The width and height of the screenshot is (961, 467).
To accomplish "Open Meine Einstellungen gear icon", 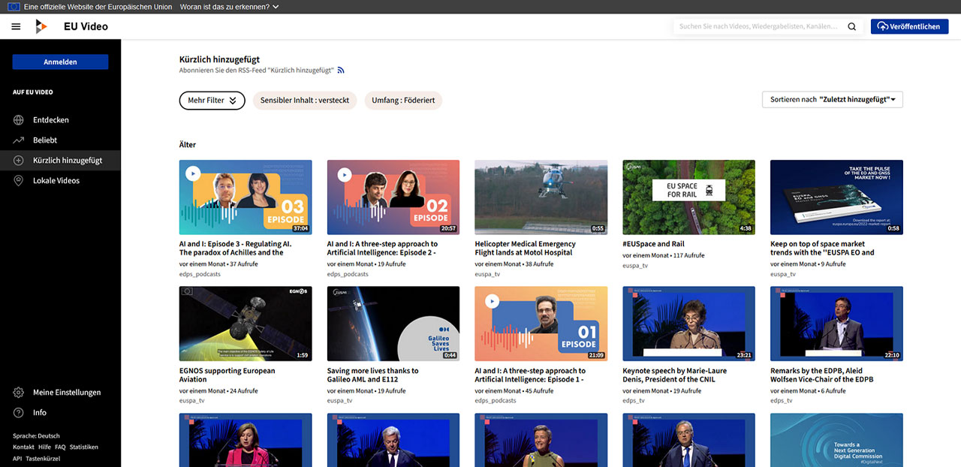I will (19, 393).
